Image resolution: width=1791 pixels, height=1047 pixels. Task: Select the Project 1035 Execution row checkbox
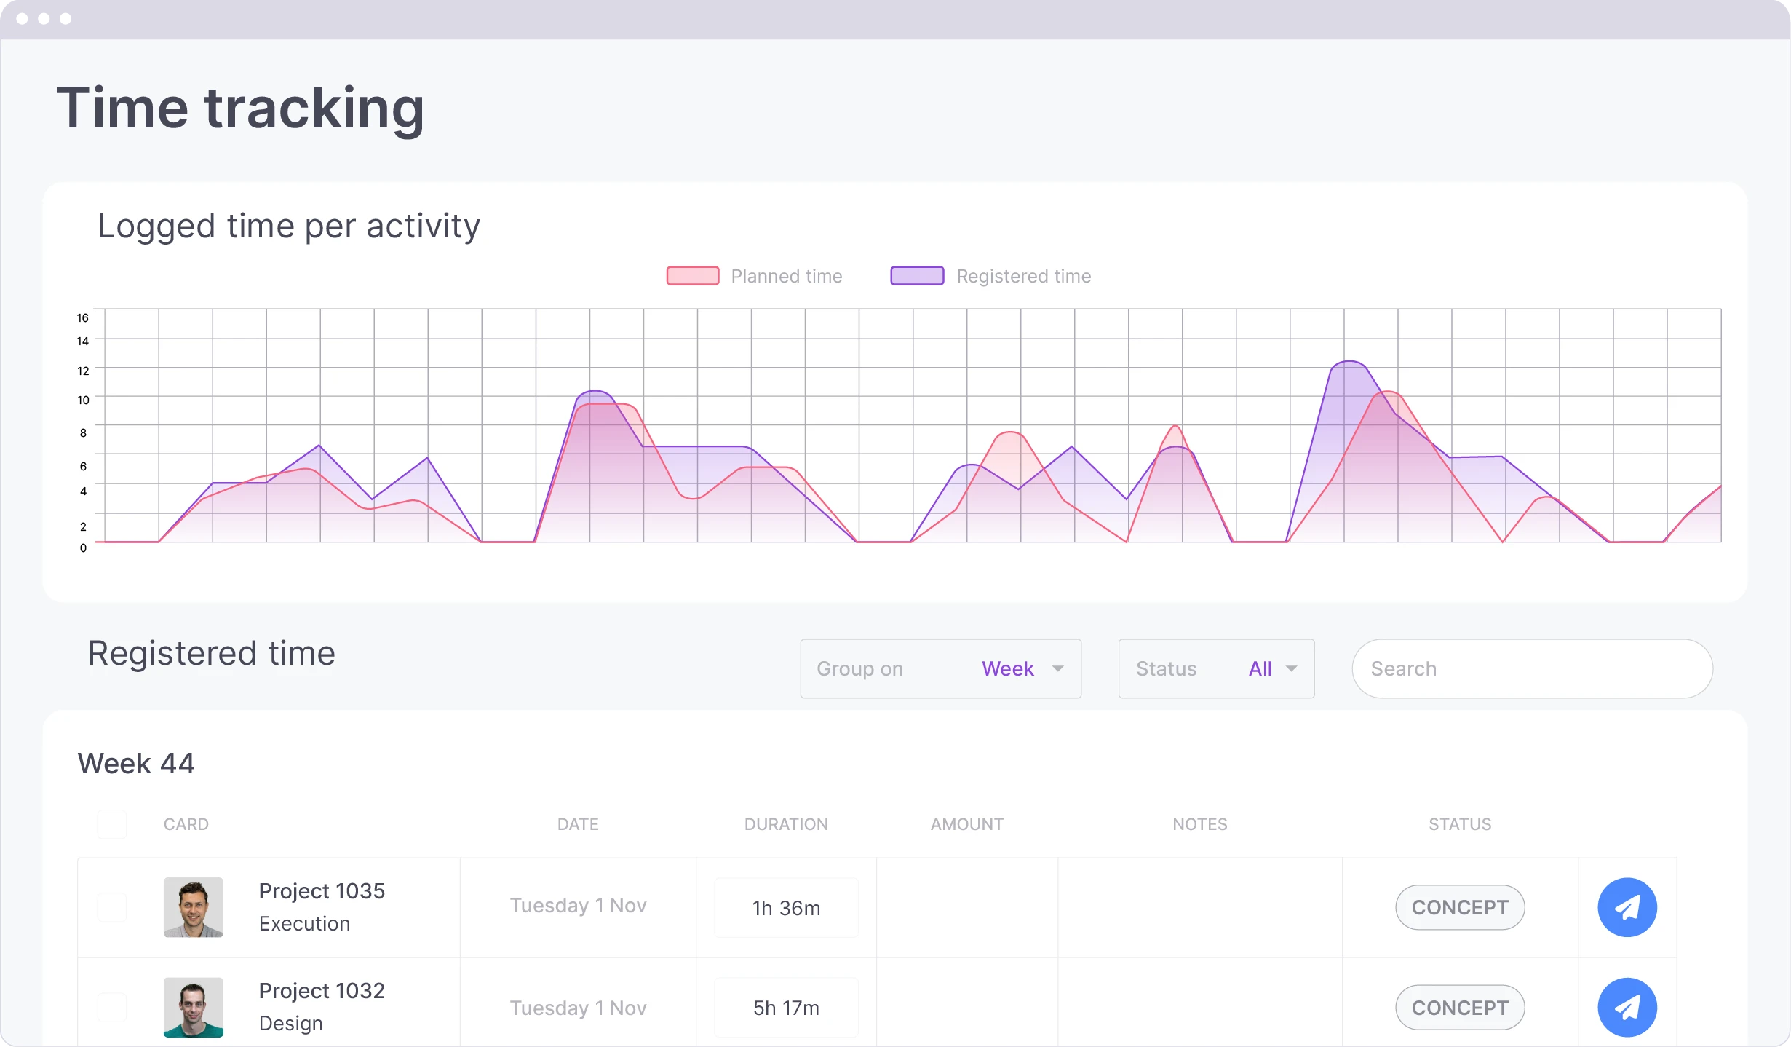point(111,907)
